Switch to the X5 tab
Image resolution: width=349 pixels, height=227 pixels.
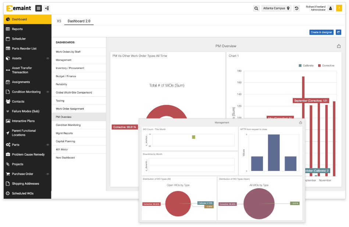(59, 21)
